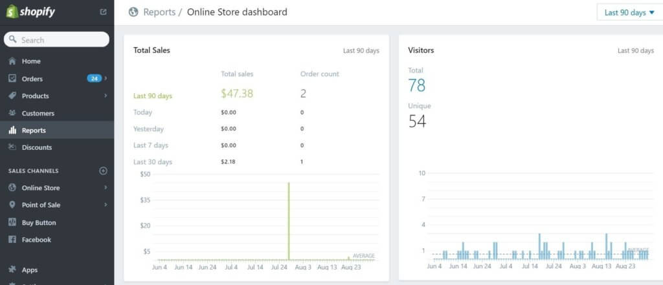
Task: Click the Products tag icon
Action: 12,96
